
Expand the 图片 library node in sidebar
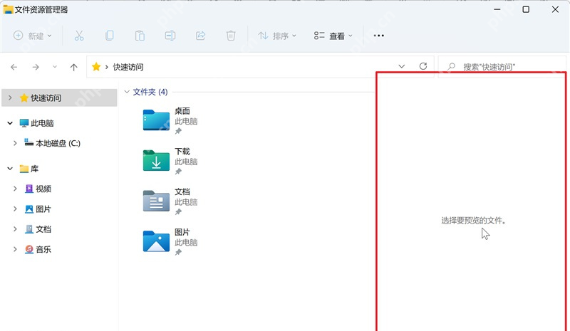tap(15, 209)
